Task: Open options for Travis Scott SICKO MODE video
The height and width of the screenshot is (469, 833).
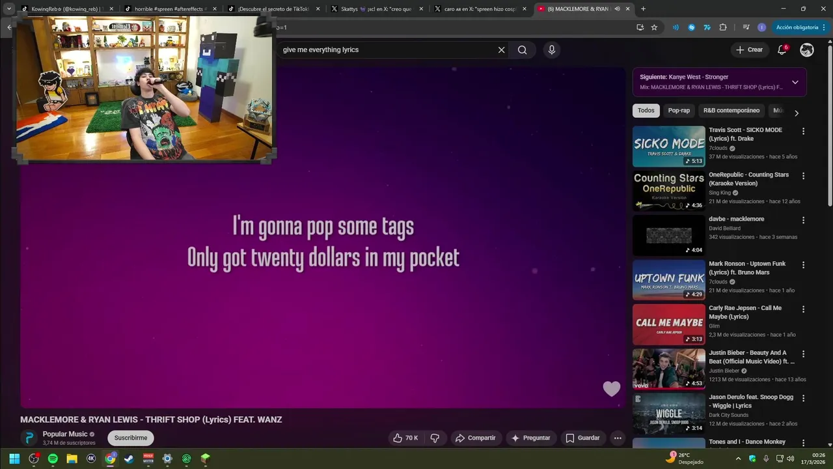Action: [x=803, y=131]
